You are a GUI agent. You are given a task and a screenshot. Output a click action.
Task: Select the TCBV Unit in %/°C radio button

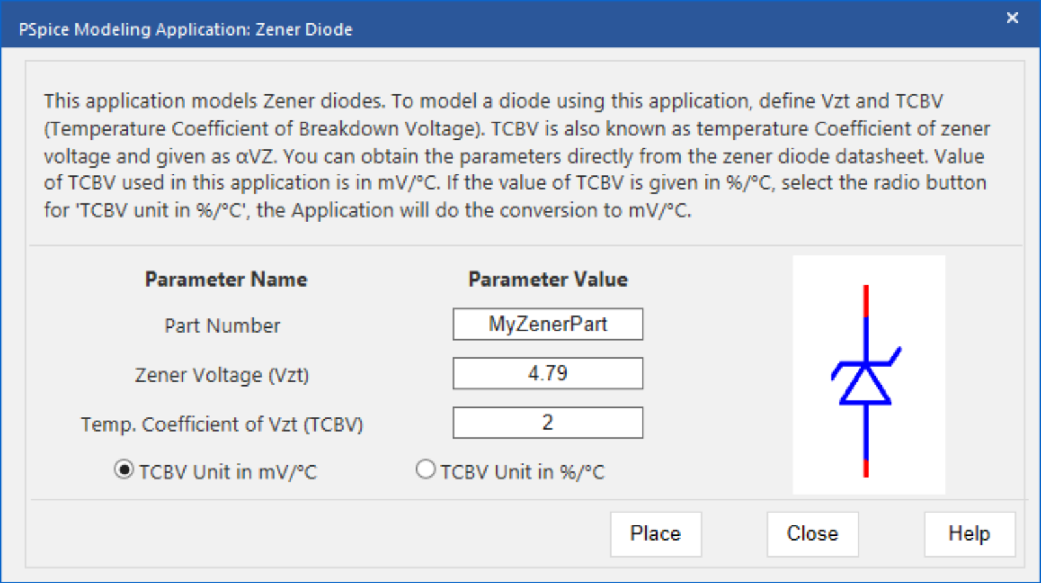click(426, 469)
